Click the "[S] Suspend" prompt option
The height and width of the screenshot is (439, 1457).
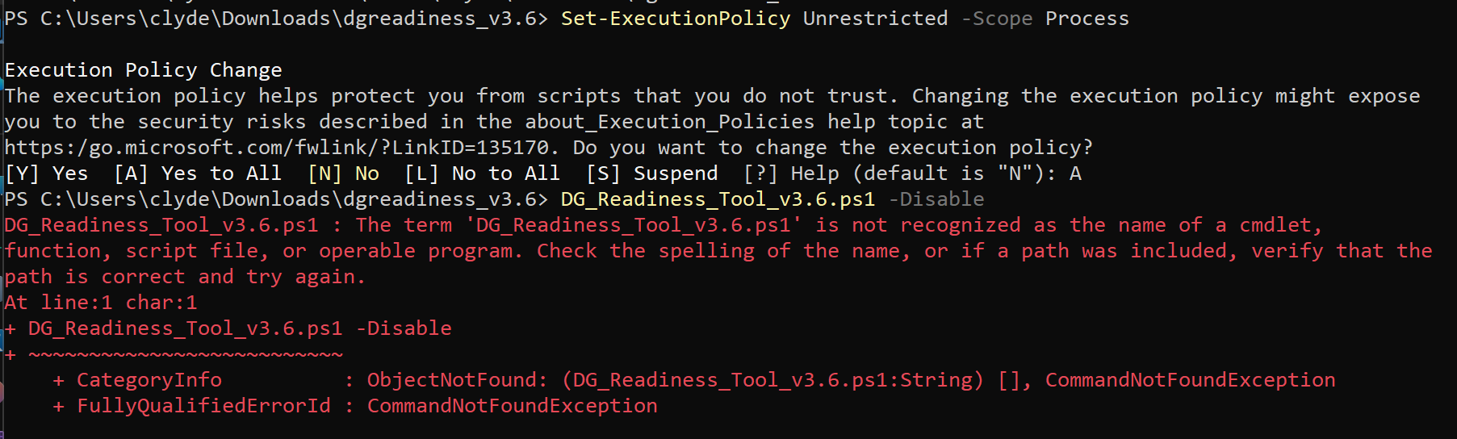click(652, 174)
